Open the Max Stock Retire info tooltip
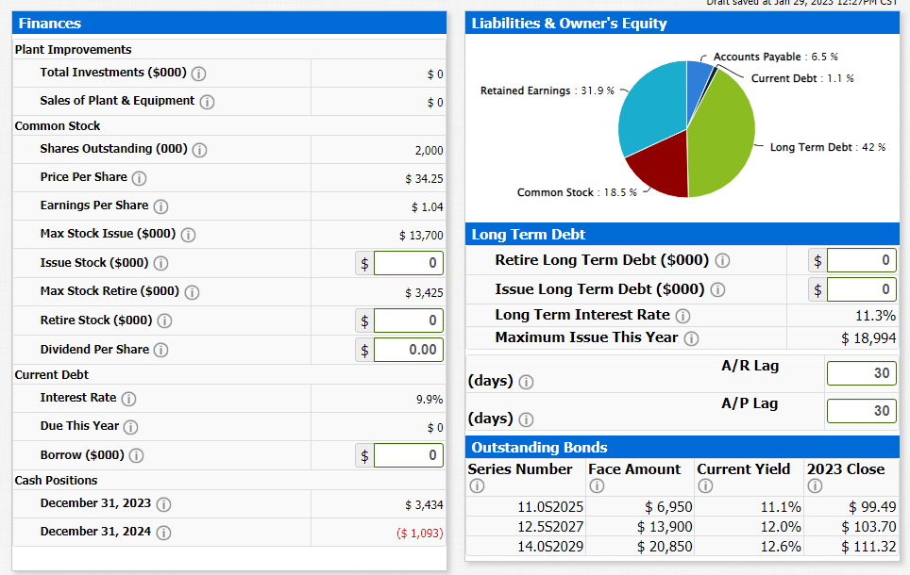The image size is (910, 575). pos(192,291)
